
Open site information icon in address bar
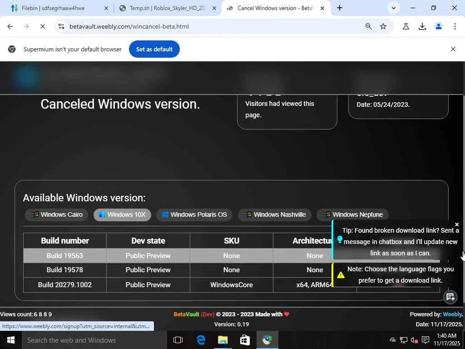coord(61,26)
